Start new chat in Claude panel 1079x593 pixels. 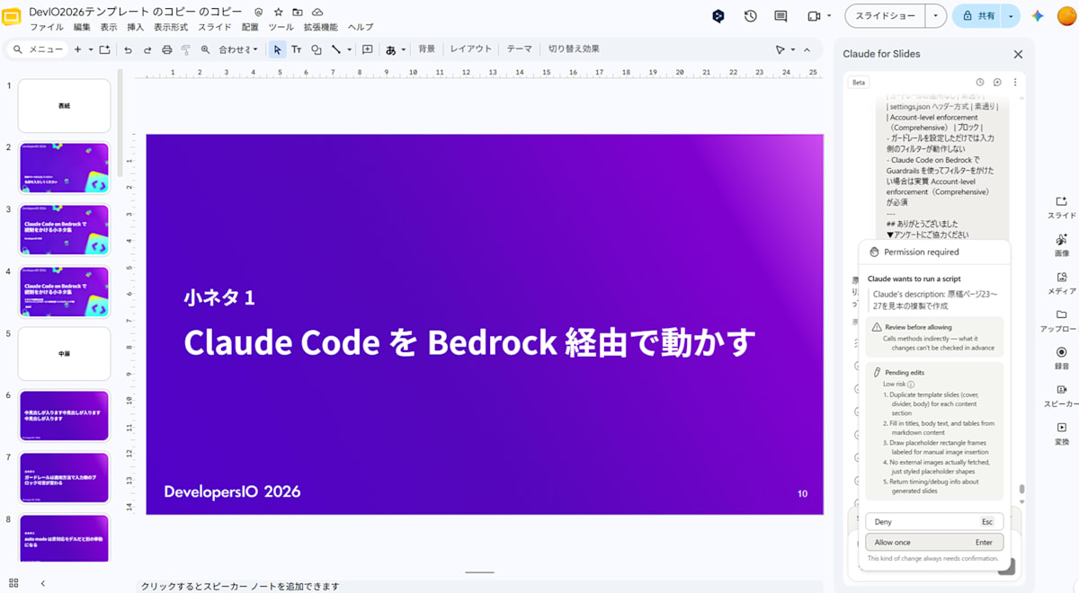pos(997,82)
